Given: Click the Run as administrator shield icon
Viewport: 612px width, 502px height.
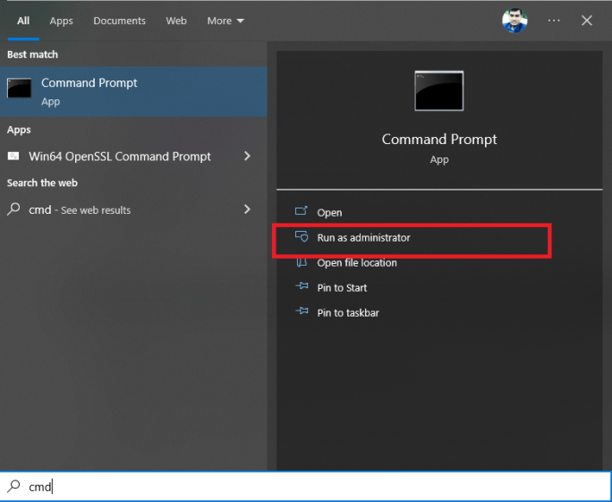Looking at the screenshot, I should [301, 238].
